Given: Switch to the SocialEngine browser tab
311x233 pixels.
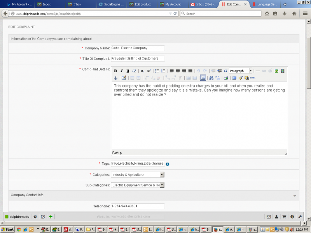Looking at the screenshot, I should pyautogui.click(x=110, y=4).
